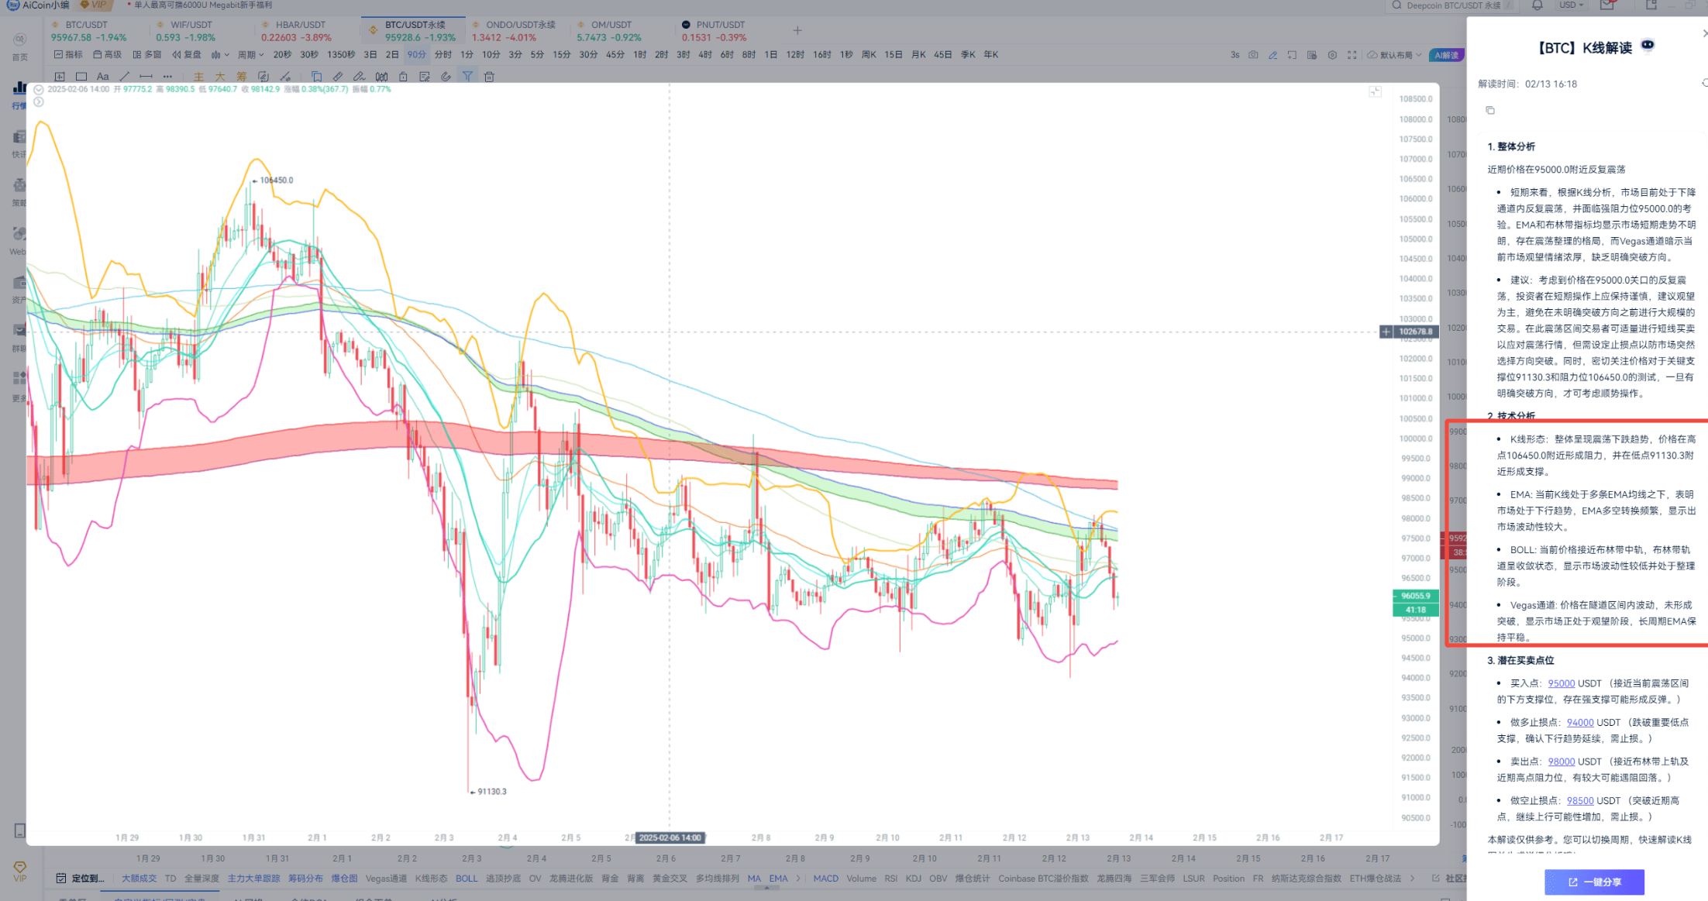Viewport: 1708px width, 901px height.
Task: Click the 98500 short stop link
Action: click(1580, 801)
